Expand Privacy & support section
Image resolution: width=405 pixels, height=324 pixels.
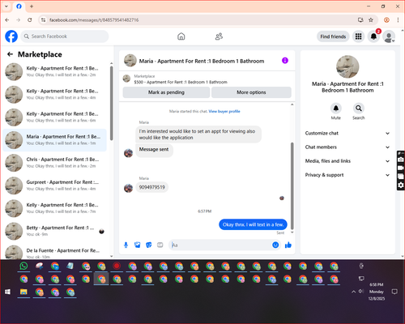(x=347, y=175)
